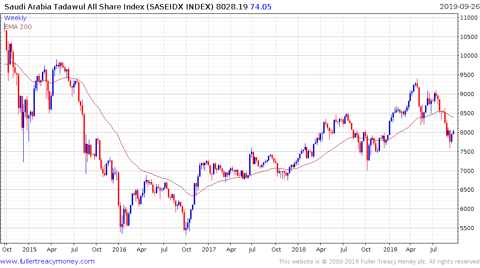Click the 2018 year label on time axis

tap(298, 250)
